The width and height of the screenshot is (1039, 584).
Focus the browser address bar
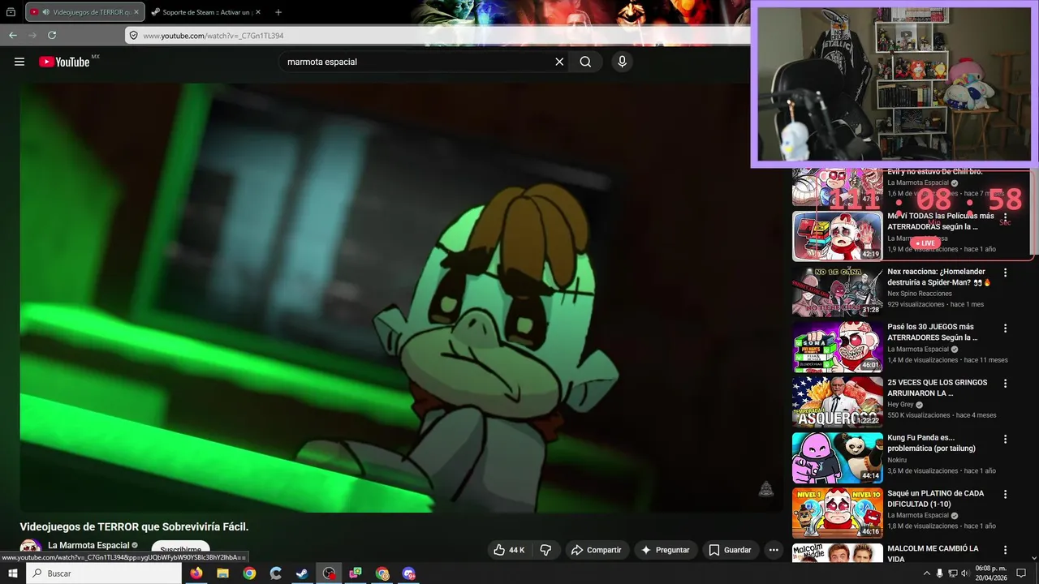pos(438,36)
